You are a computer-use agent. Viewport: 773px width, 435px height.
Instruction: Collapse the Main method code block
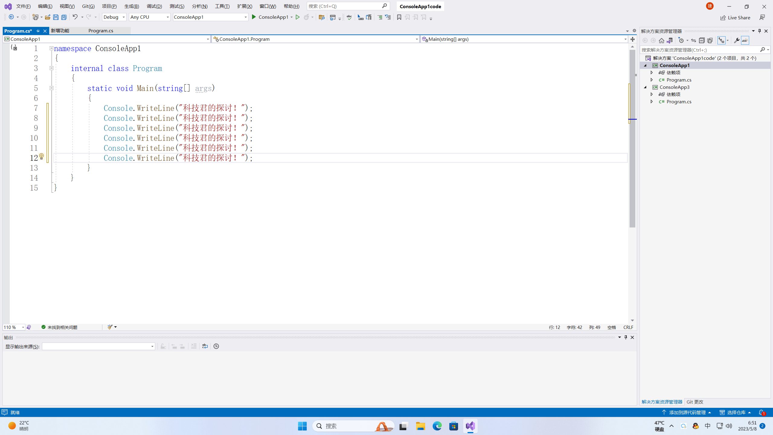(51, 88)
